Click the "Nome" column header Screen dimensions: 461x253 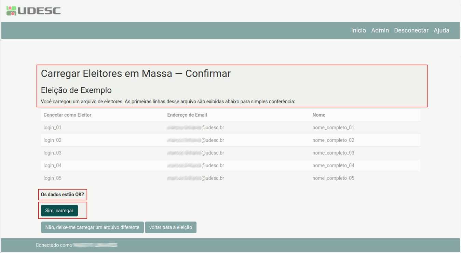319,115
